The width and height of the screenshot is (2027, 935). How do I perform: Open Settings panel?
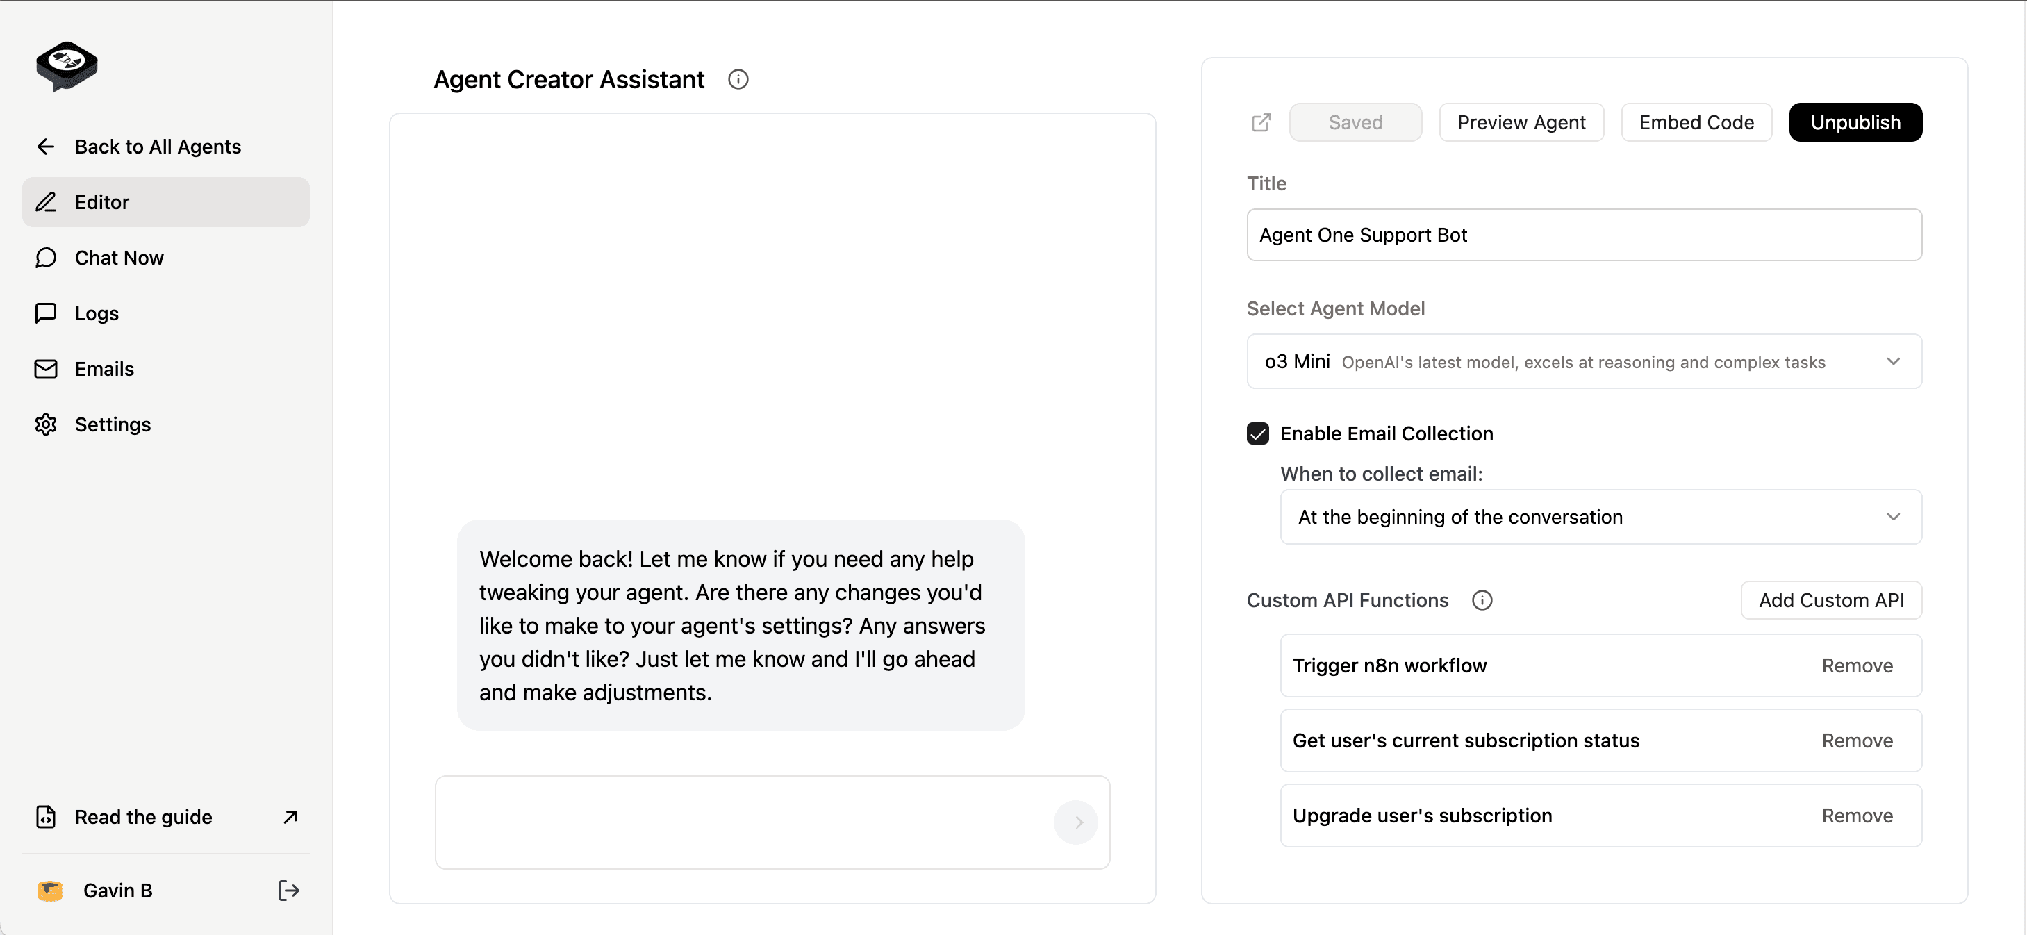[x=113, y=424]
